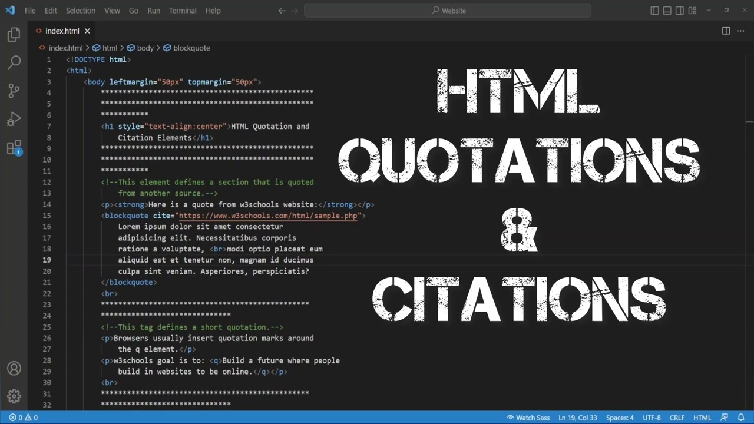Close the index.html tab
The width and height of the screenshot is (754, 424).
pyautogui.click(x=87, y=31)
